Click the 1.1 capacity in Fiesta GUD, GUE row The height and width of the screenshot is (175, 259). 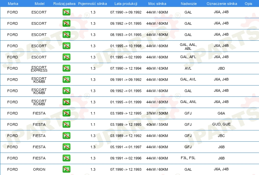[93, 124]
